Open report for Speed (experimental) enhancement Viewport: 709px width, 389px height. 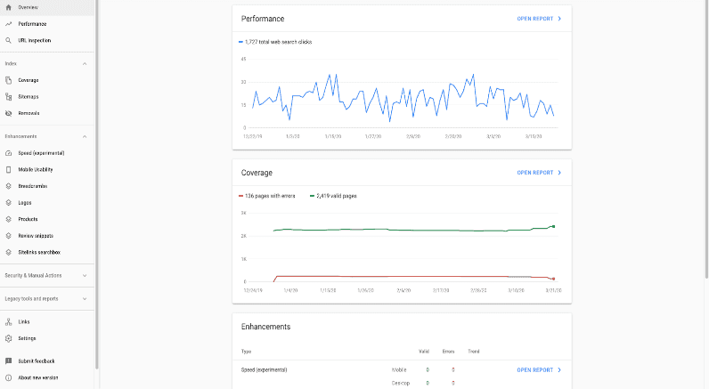coord(539,369)
